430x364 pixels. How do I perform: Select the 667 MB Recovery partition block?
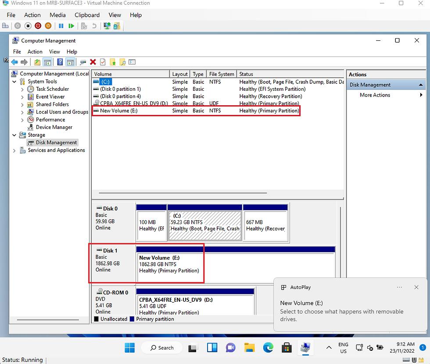point(265,223)
